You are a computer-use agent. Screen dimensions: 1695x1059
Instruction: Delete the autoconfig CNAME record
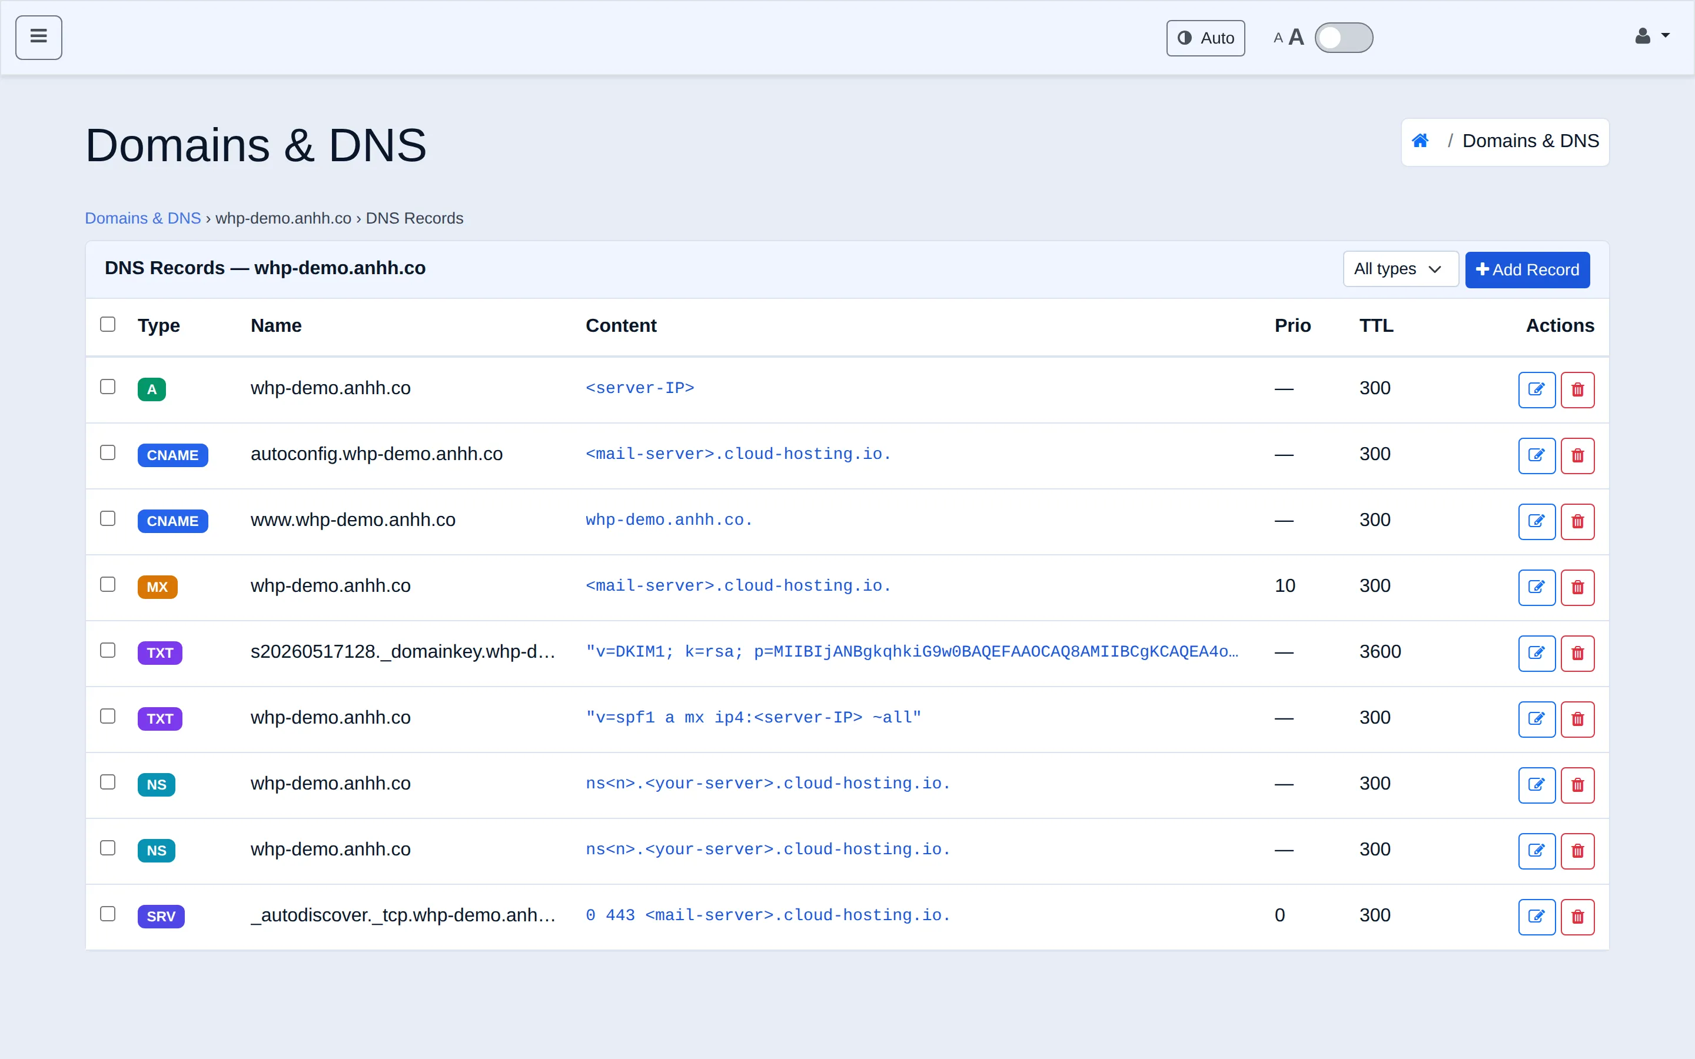tap(1577, 455)
